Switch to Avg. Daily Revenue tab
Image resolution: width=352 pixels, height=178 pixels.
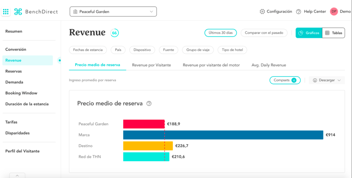pyautogui.click(x=269, y=65)
